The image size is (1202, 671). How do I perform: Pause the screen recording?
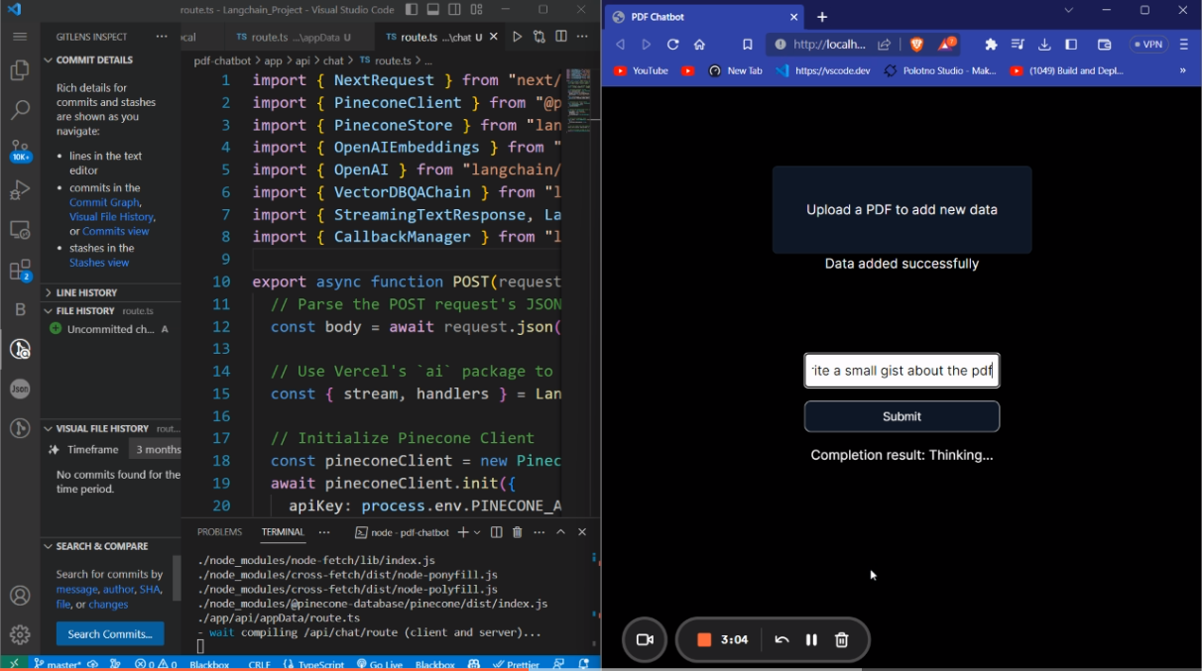point(811,640)
